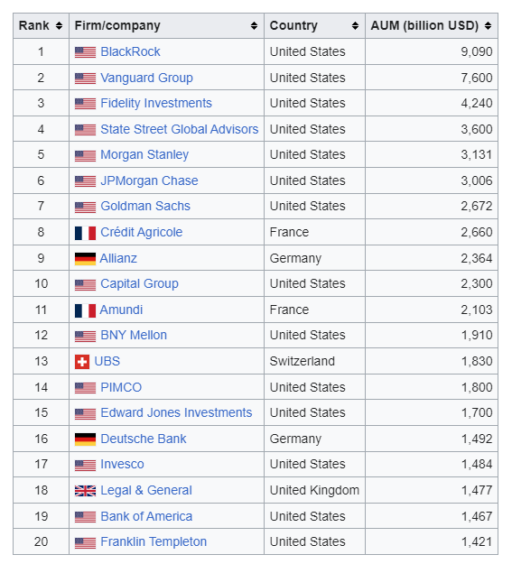Viewport: 512px width, 564px height.
Task: Sort by Firm/company column arrows
Action: coord(254,26)
